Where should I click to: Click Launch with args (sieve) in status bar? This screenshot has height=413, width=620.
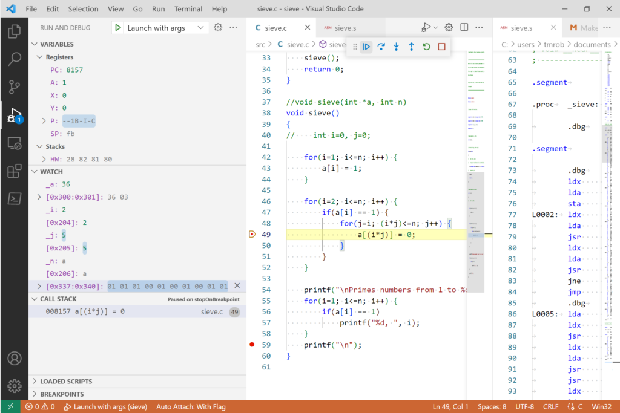(105, 406)
